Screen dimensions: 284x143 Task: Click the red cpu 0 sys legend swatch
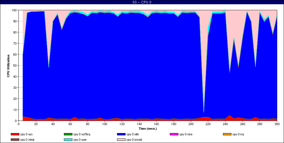[15, 134]
